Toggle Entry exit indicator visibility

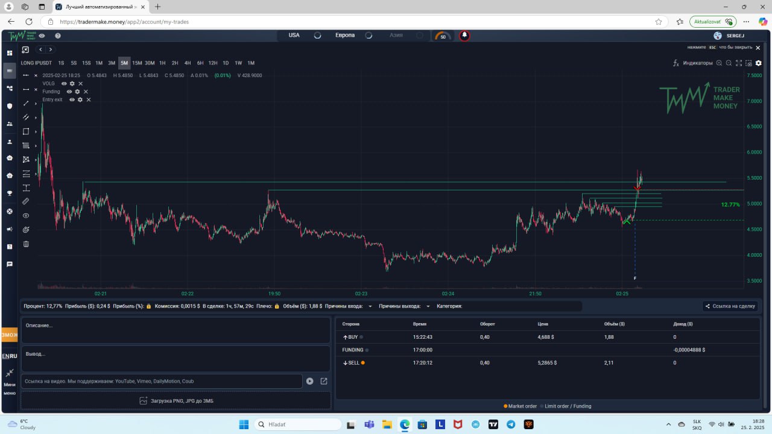pyautogui.click(x=72, y=99)
